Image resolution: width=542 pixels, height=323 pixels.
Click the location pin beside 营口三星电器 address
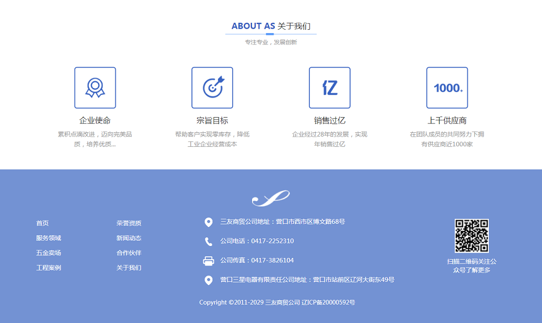209,280
